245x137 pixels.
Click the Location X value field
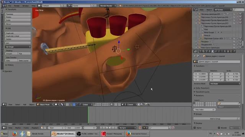[x=201, y=74]
